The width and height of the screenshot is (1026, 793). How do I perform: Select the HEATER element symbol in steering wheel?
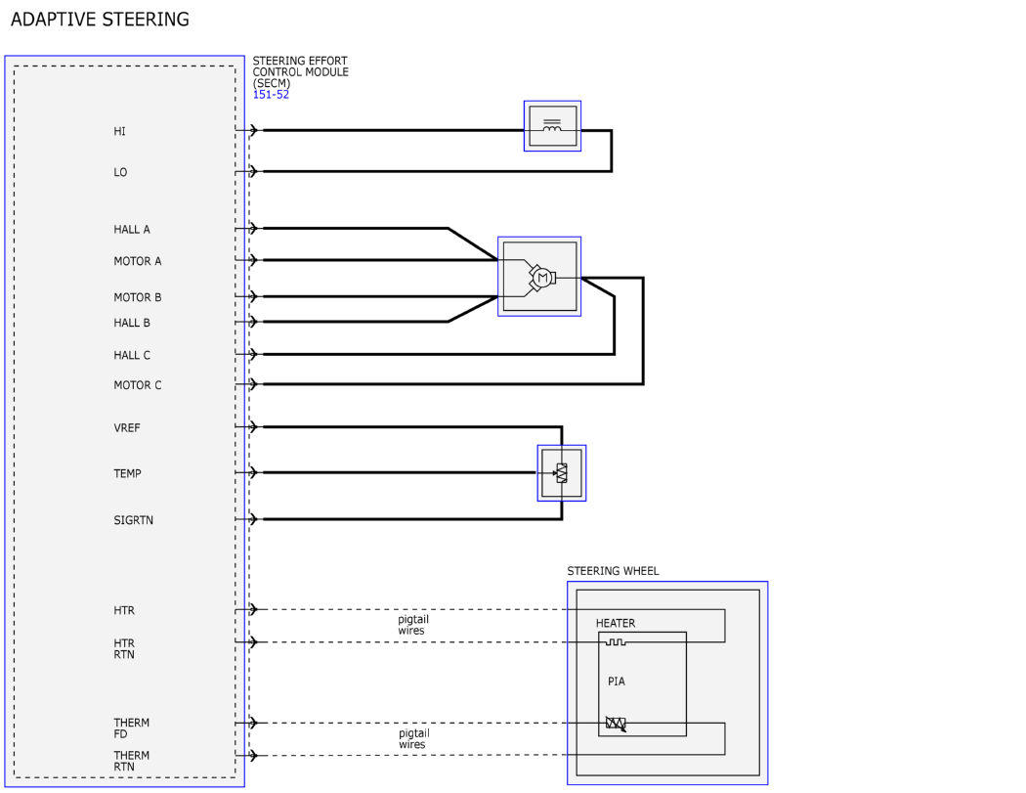(615, 641)
